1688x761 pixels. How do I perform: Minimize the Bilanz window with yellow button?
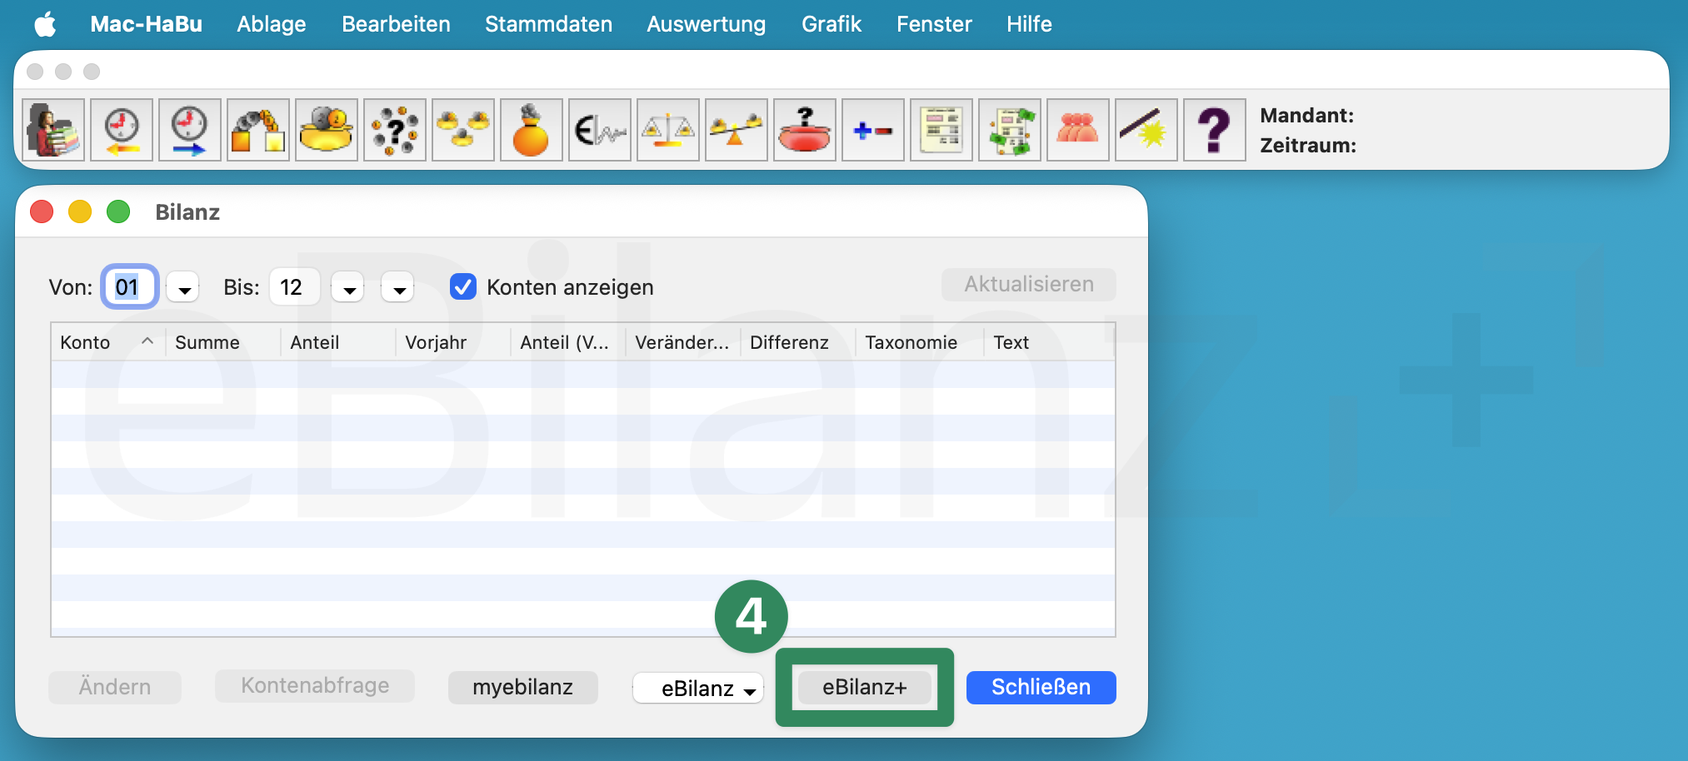point(80,211)
